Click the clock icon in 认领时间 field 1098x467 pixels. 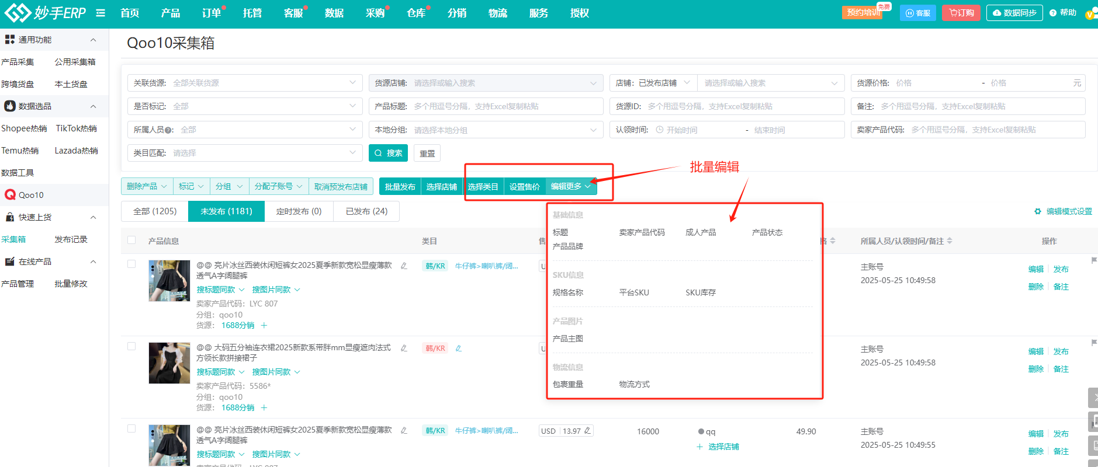[x=660, y=130]
